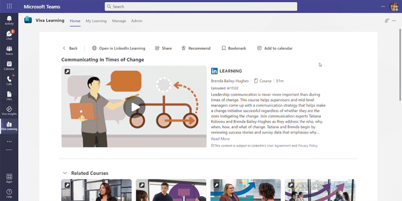Open the Privacy Policy link
402x201 pixels.
click(x=308, y=146)
